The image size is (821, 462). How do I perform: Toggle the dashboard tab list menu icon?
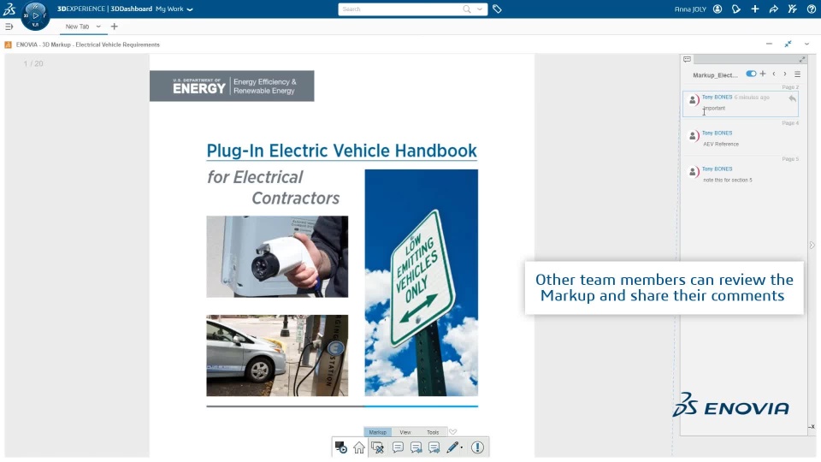9,27
